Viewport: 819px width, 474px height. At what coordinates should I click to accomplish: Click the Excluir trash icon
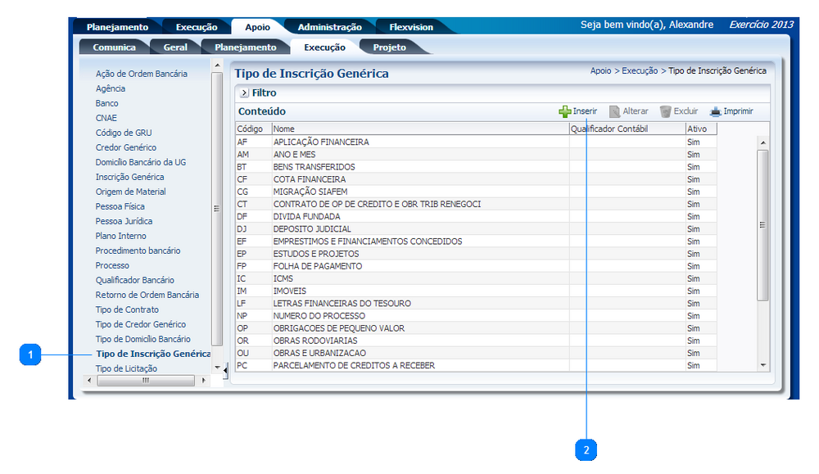click(x=666, y=111)
